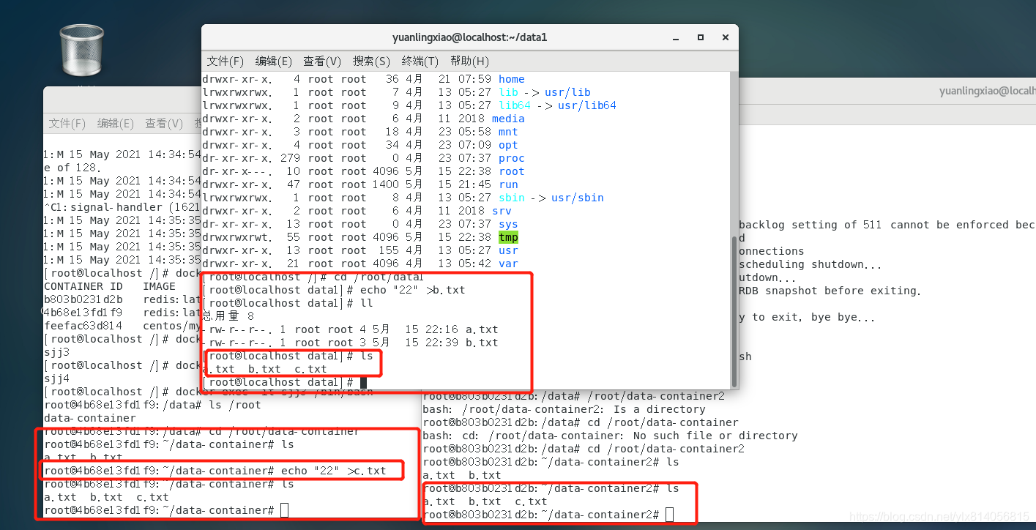Select the 'sys' directory entry
The image size is (1036, 530).
pos(508,224)
